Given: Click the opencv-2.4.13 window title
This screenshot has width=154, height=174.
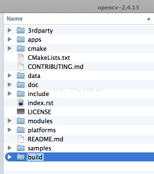Looking at the screenshot, I should tap(118, 8).
